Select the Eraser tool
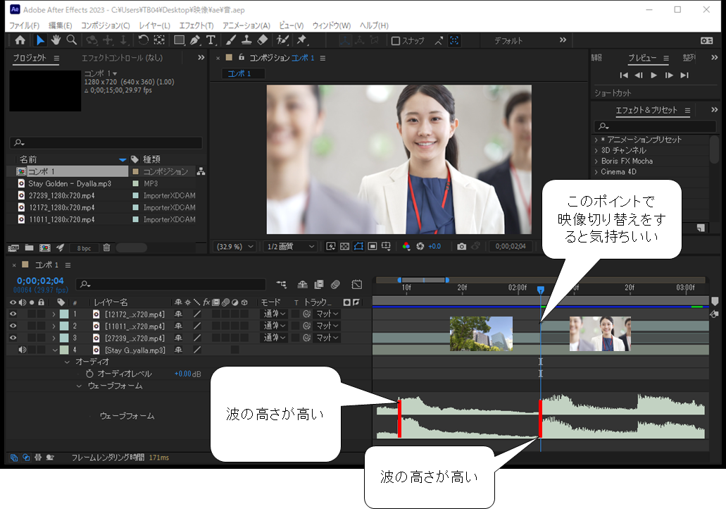Viewport: 726px width, 509px height. 263,40
